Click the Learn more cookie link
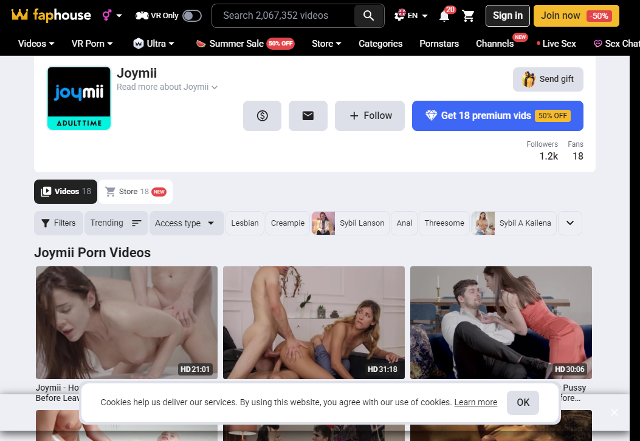 pos(475,402)
